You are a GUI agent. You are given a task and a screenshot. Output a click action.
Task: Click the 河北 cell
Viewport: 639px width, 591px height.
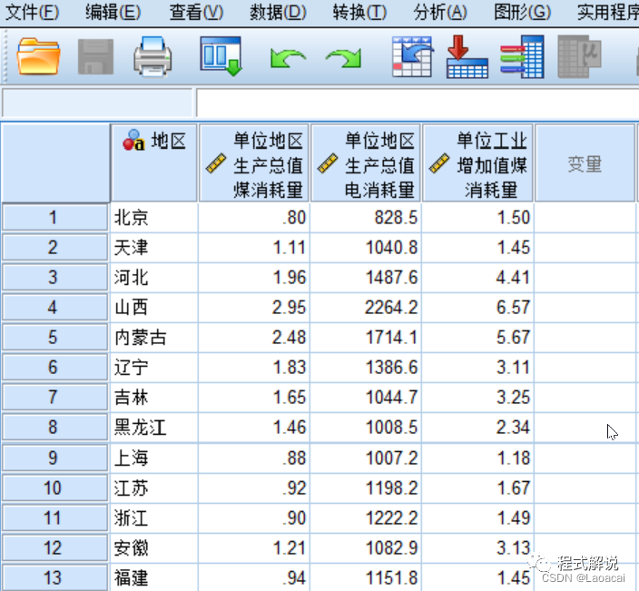[x=153, y=277]
